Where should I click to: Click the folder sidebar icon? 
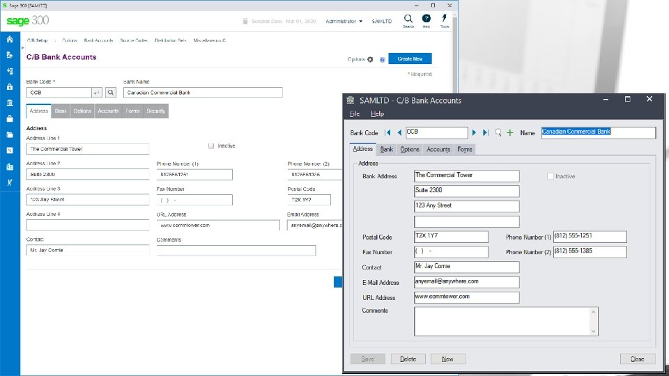point(10,134)
